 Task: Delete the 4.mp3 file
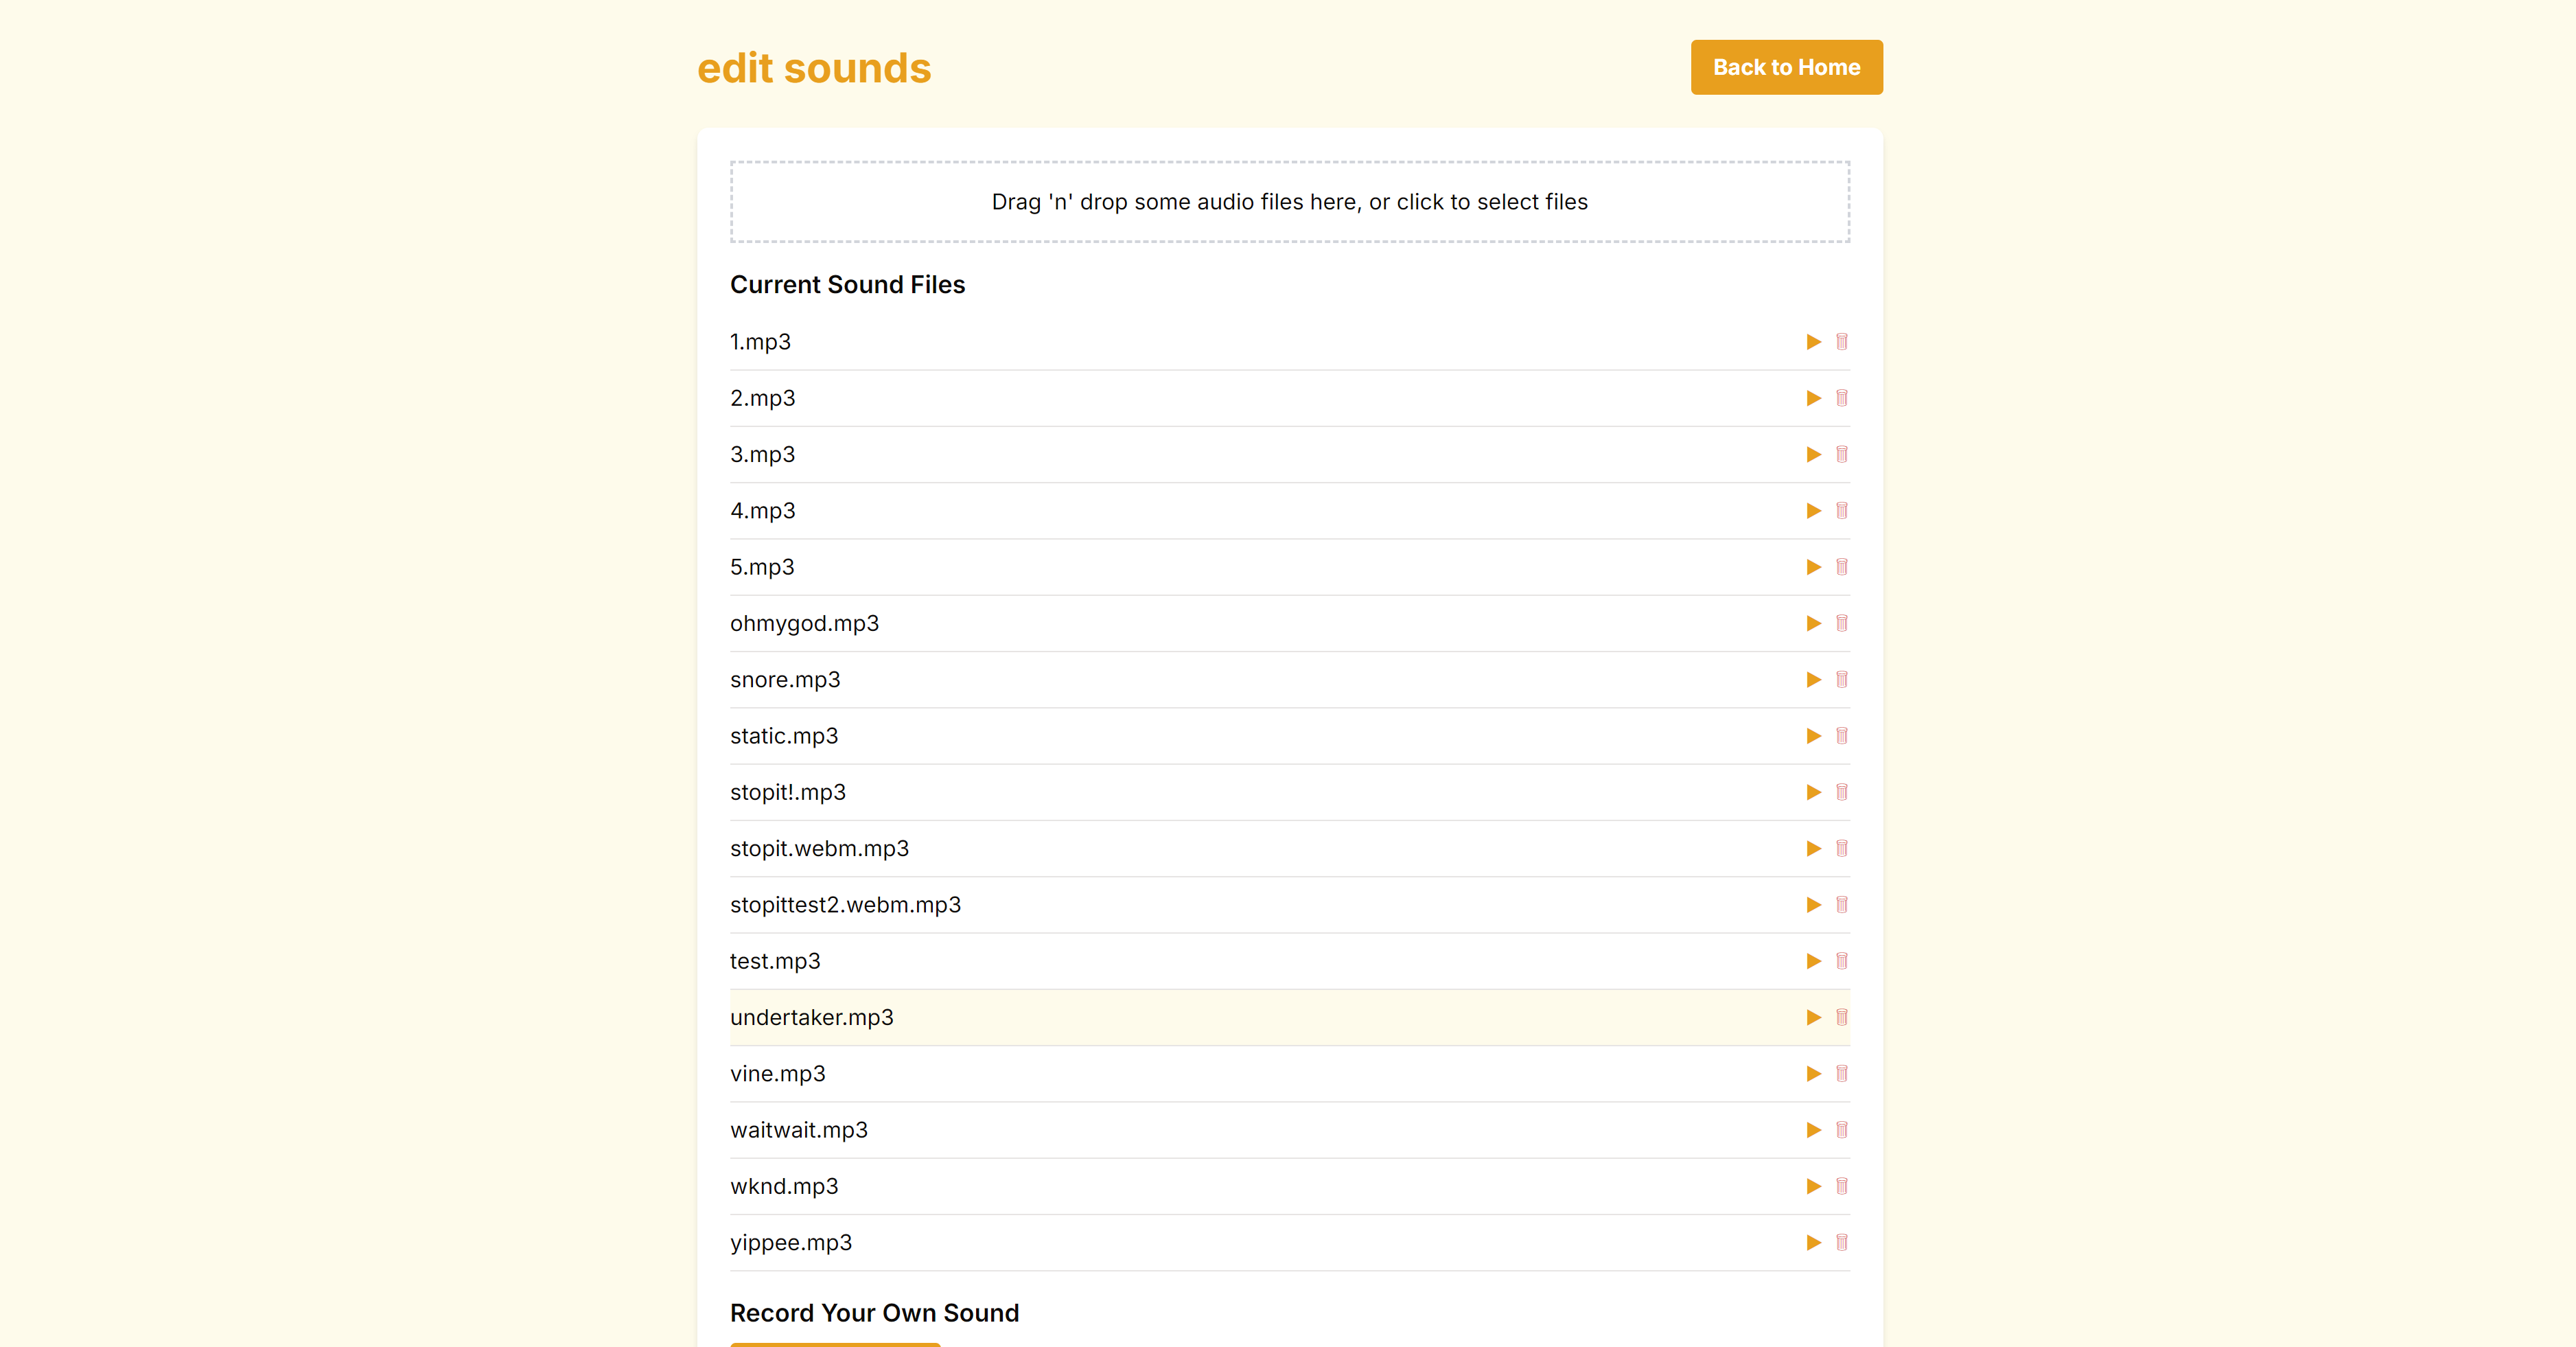(x=1841, y=511)
